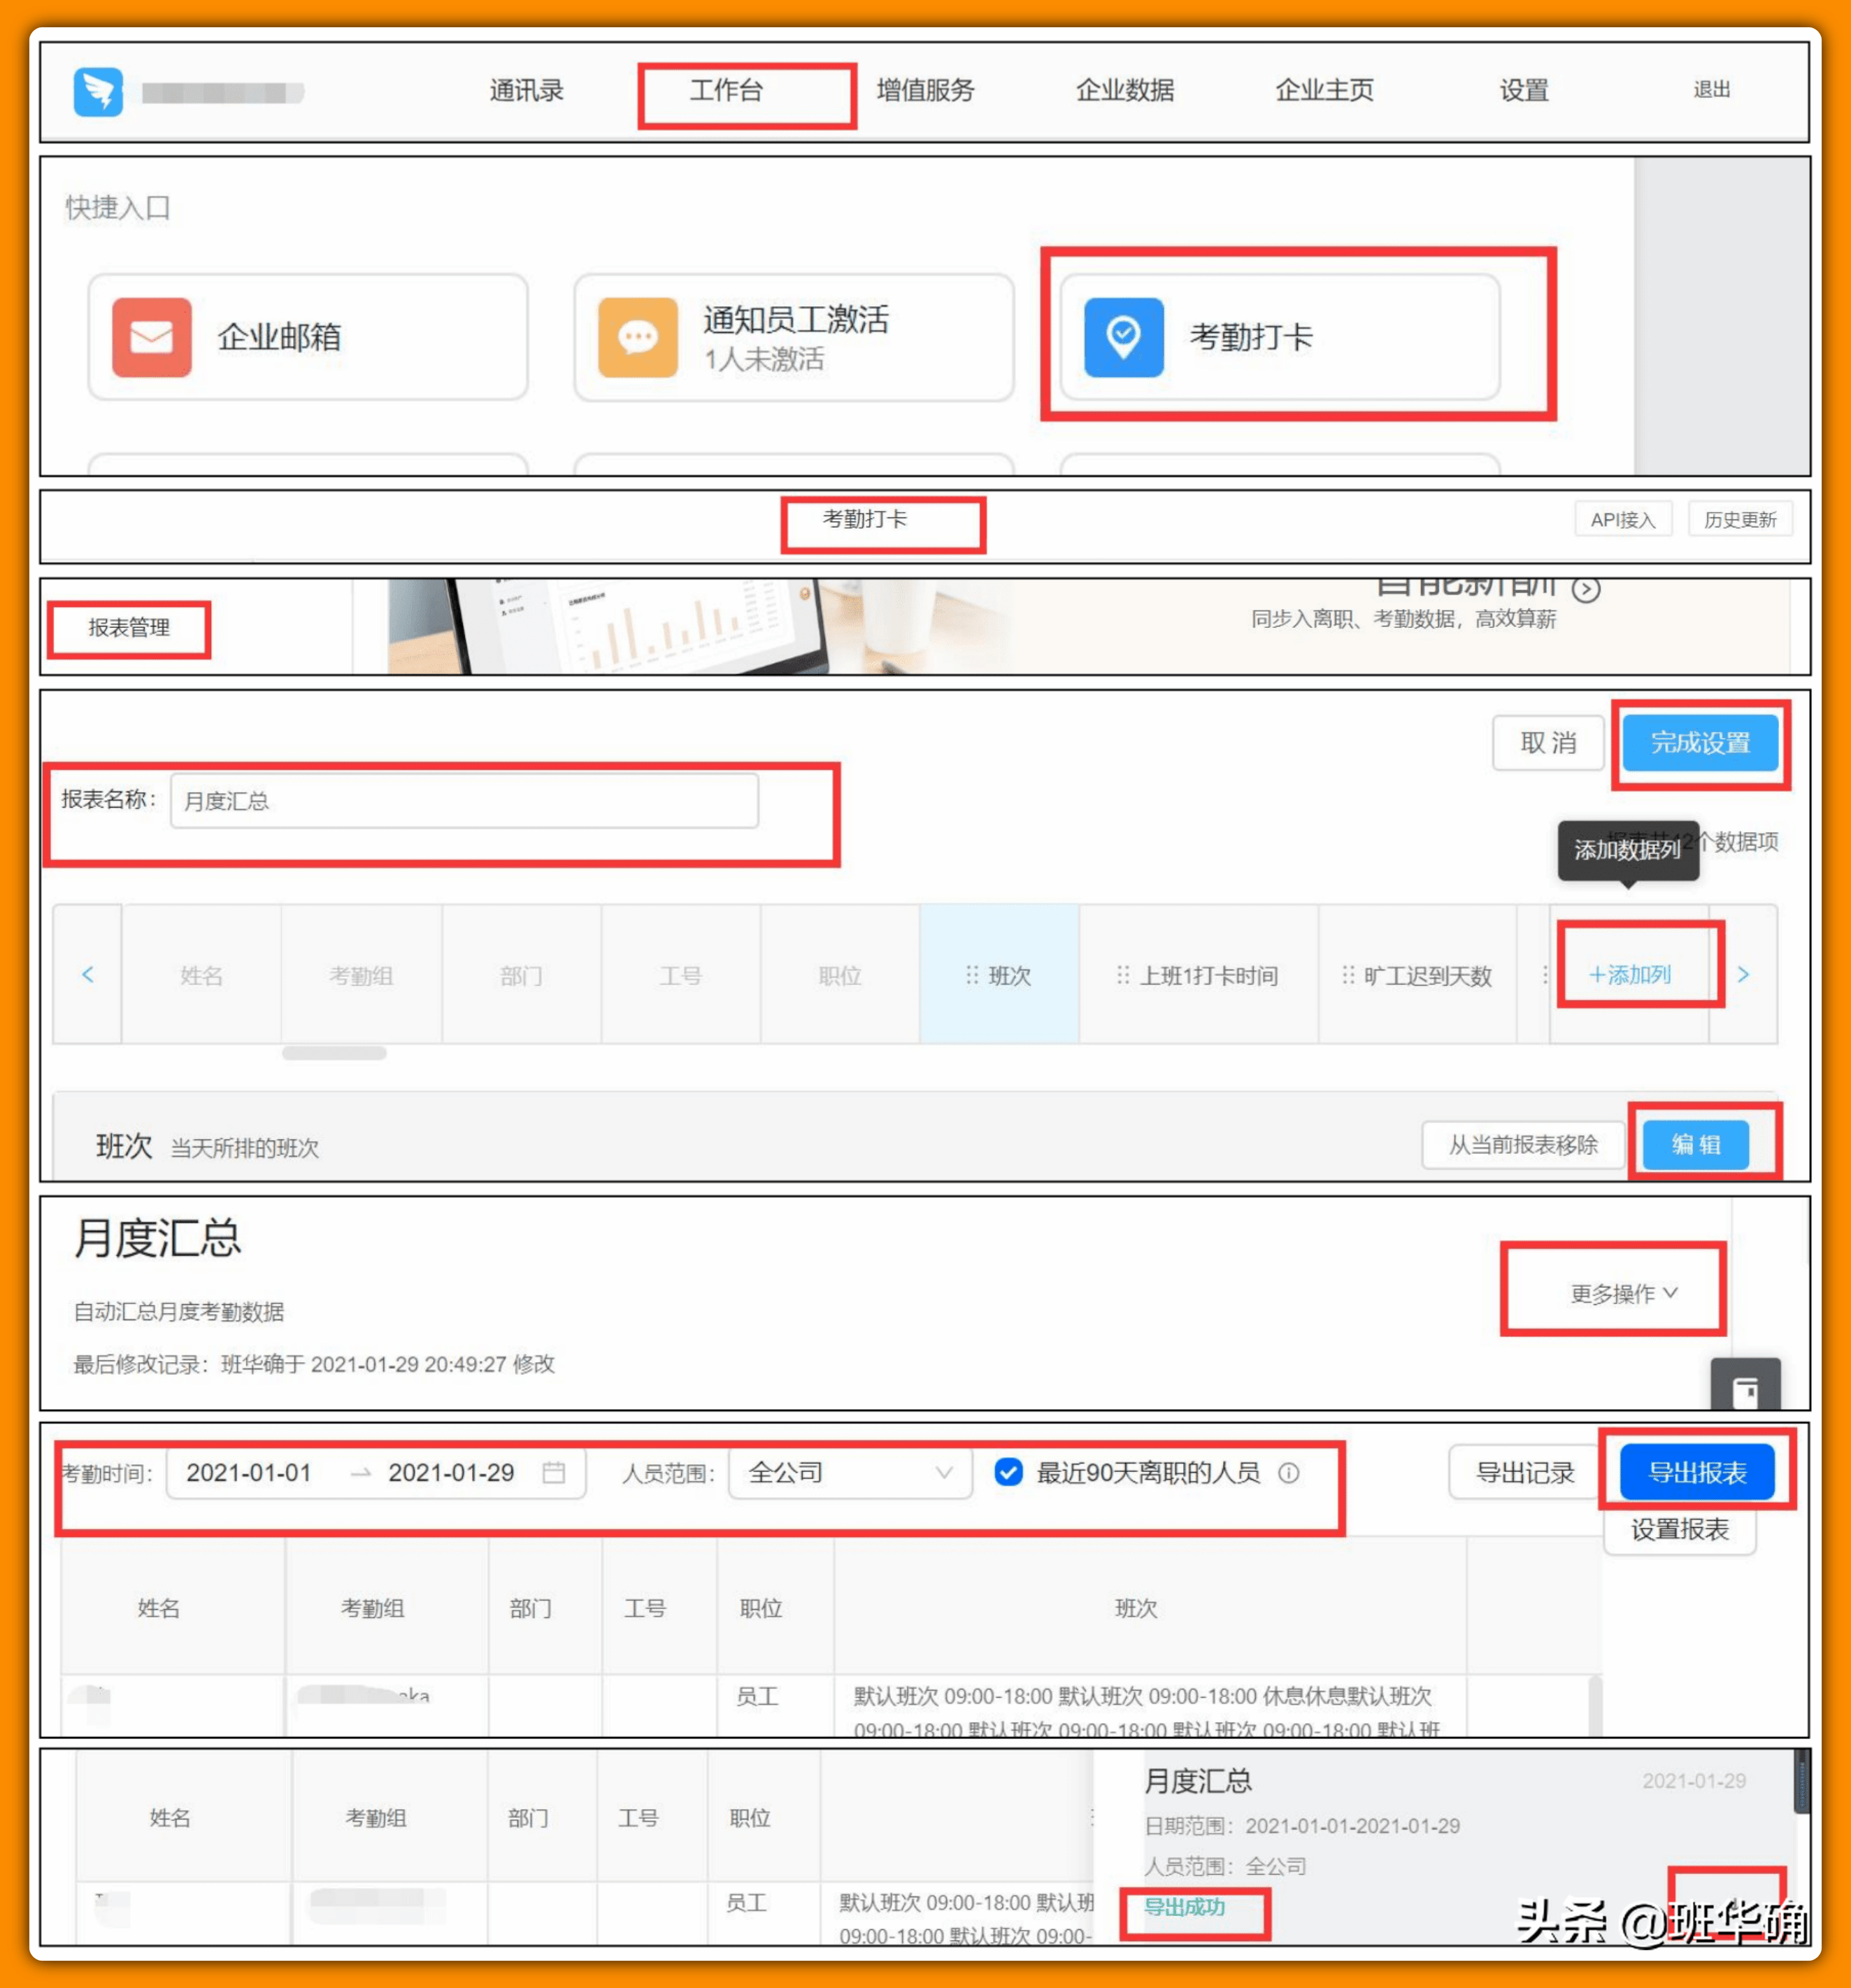This screenshot has width=1851, height=1988.
Task: Click info icon beside 最近90天离职的人员
Action: [1289, 1472]
